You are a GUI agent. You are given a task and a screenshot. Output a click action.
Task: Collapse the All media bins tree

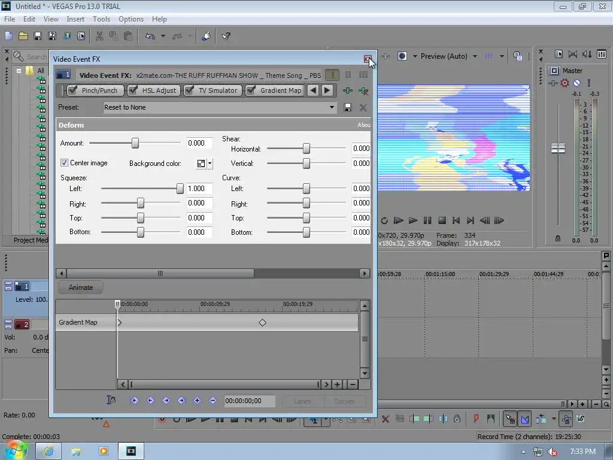19,71
